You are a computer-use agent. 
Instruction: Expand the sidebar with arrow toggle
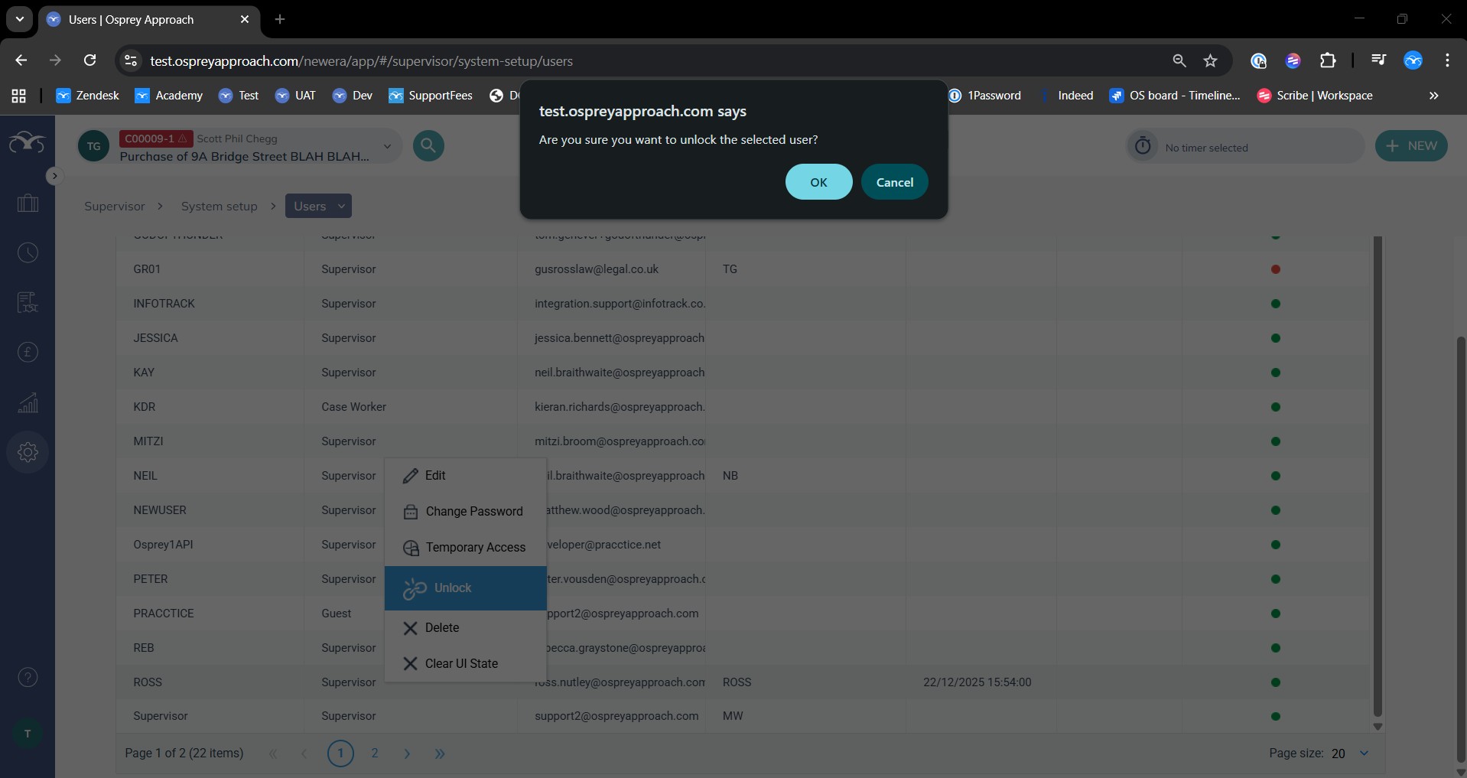point(54,176)
